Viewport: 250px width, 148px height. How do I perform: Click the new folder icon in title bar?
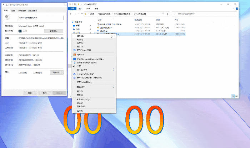pos(79,4)
